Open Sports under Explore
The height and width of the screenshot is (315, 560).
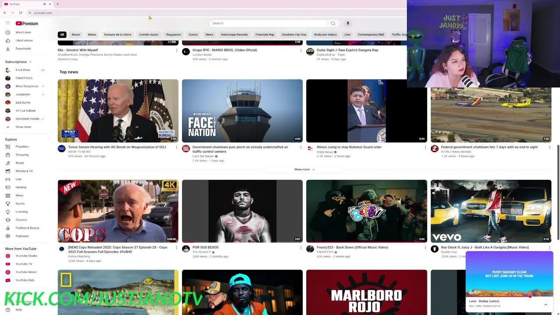20,203
